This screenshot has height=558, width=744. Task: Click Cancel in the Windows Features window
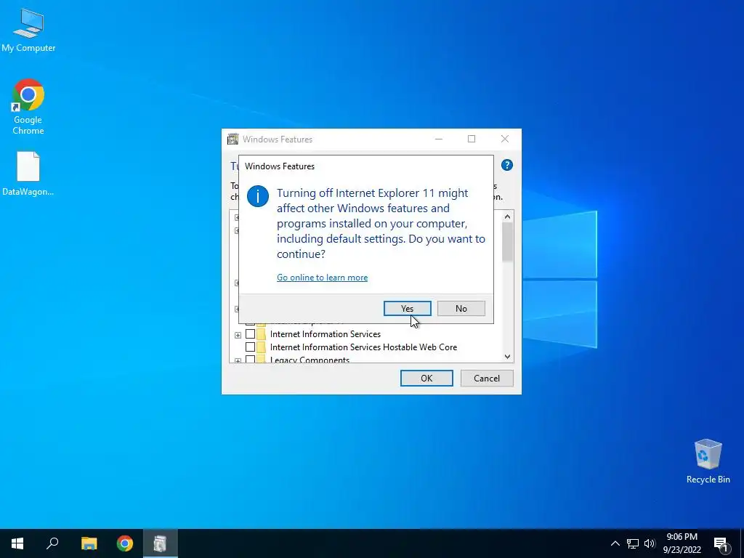click(x=487, y=378)
